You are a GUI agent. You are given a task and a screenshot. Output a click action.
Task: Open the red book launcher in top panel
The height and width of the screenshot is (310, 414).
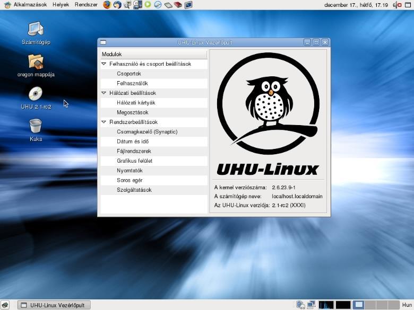tap(178, 5)
